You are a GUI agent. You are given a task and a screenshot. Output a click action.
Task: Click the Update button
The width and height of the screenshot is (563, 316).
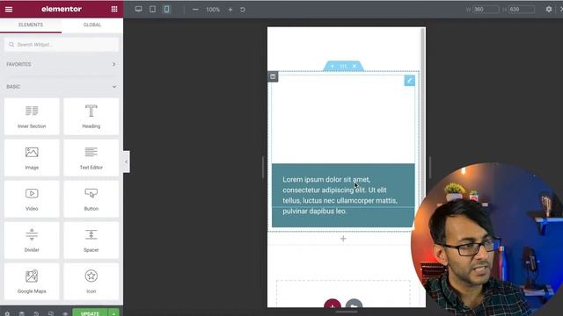(x=90, y=312)
